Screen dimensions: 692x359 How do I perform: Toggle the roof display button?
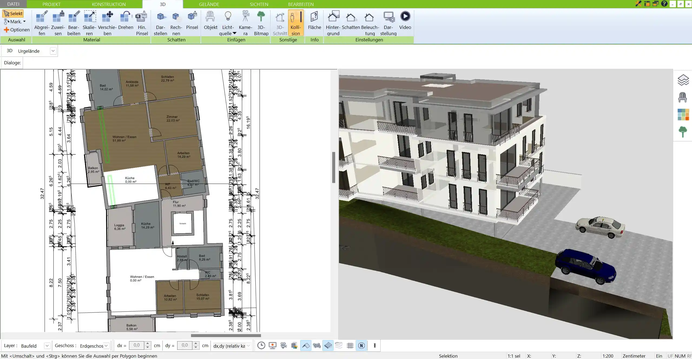[x=306, y=345]
